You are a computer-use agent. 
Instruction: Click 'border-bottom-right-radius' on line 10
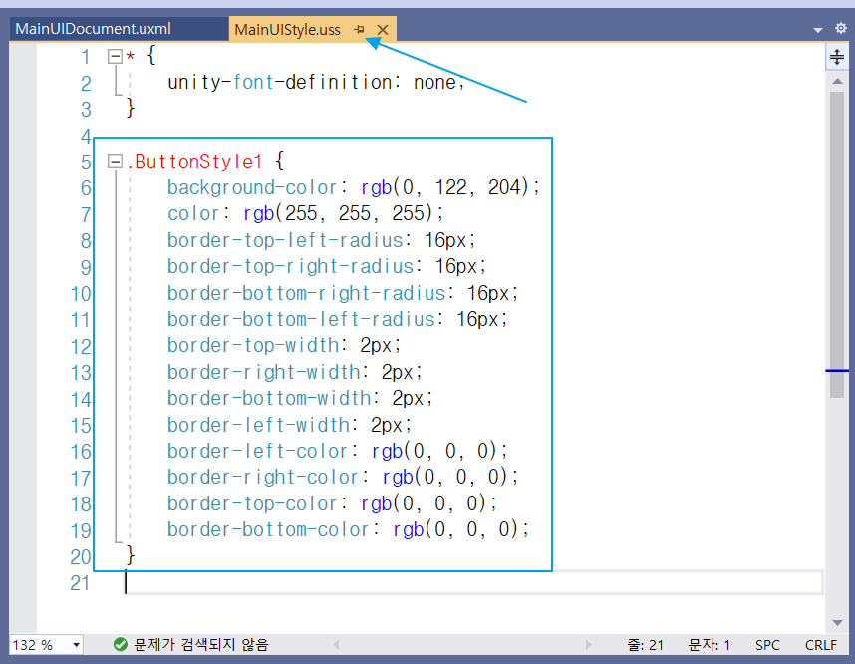(307, 293)
